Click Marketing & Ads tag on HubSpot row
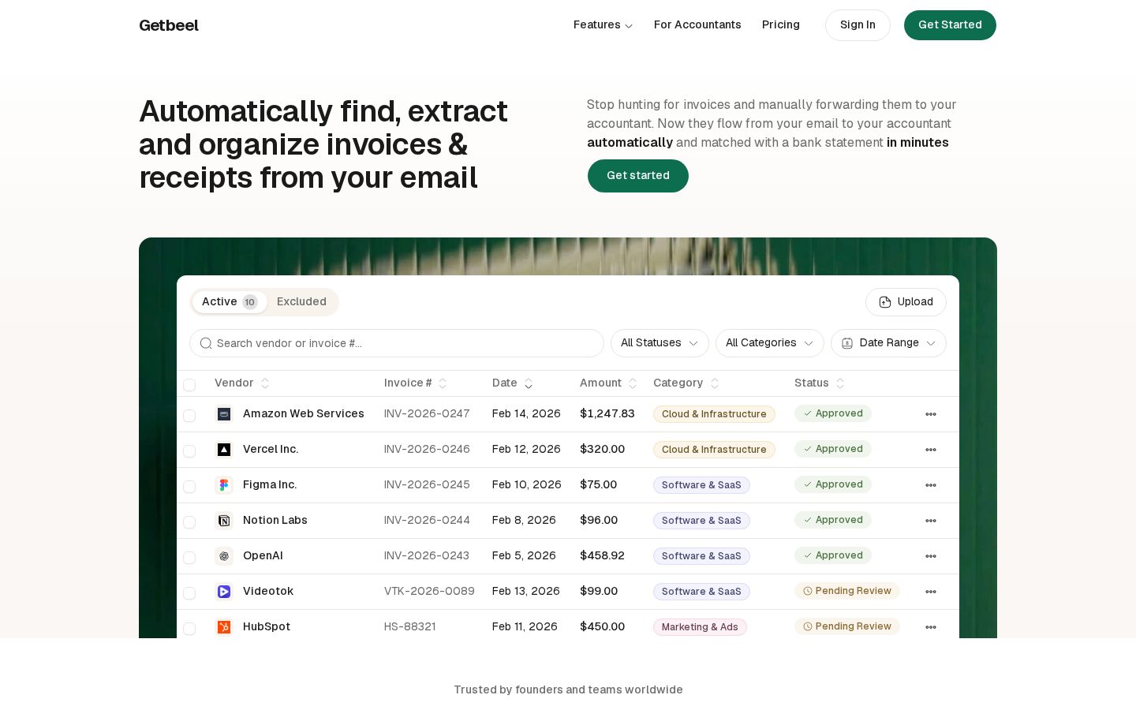The image size is (1136, 710). (x=700, y=627)
